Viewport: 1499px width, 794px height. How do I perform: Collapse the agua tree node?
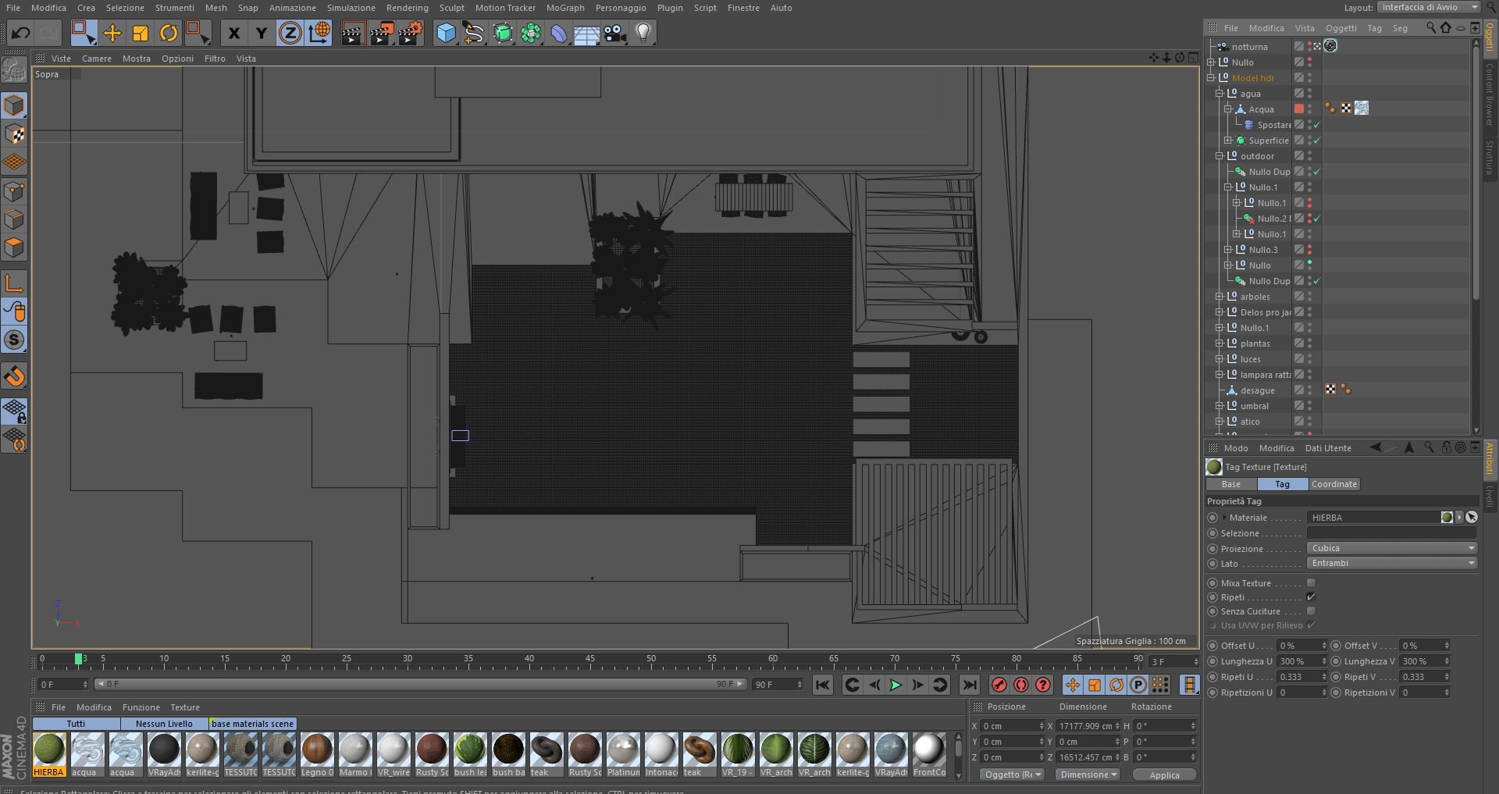point(1219,94)
